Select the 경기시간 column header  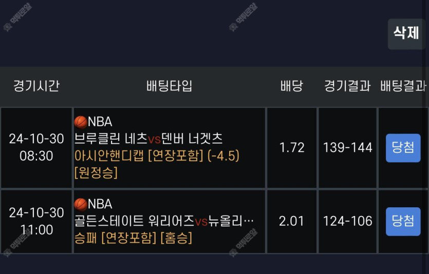(x=36, y=86)
